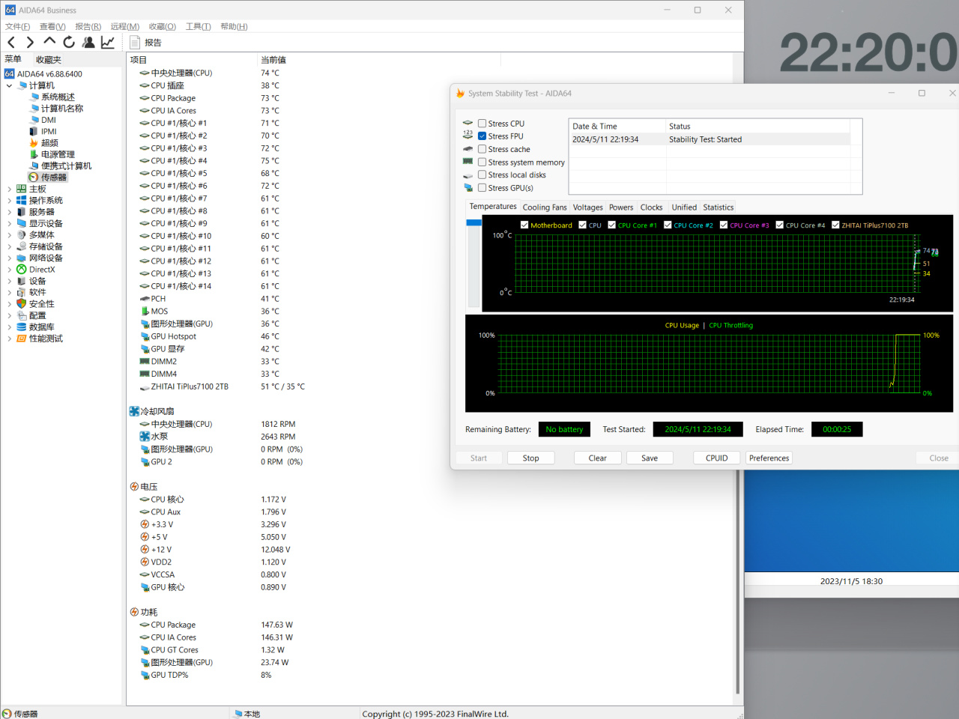The width and height of the screenshot is (959, 719).
Task: Expand the 软件 tree node
Action: click(9, 293)
